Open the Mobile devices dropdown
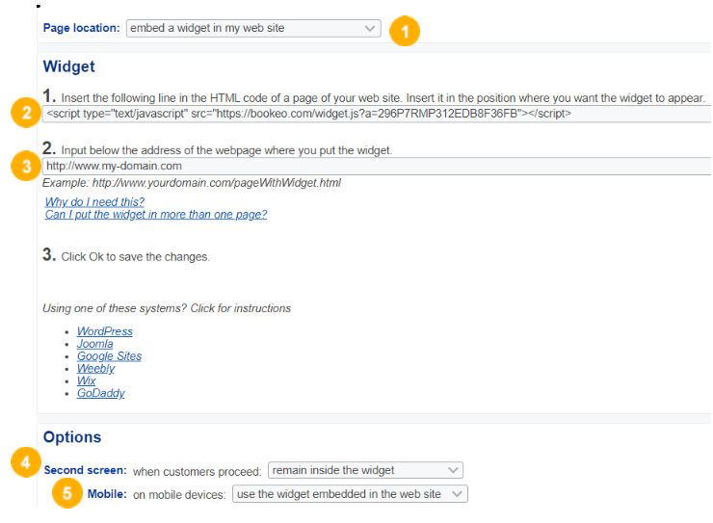The height and width of the screenshot is (523, 713). pyautogui.click(x=350, y=494)
